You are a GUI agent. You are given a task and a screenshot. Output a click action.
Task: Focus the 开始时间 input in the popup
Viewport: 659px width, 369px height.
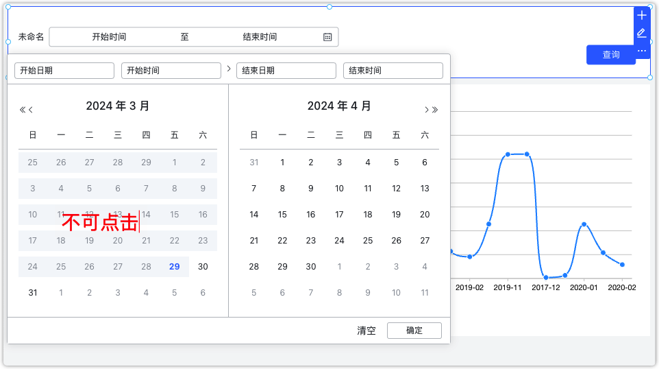pyautogui.click(x=171, y=71)
